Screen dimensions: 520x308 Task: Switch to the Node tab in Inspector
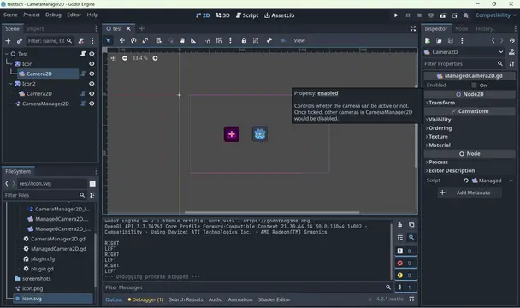click(461, 29)
